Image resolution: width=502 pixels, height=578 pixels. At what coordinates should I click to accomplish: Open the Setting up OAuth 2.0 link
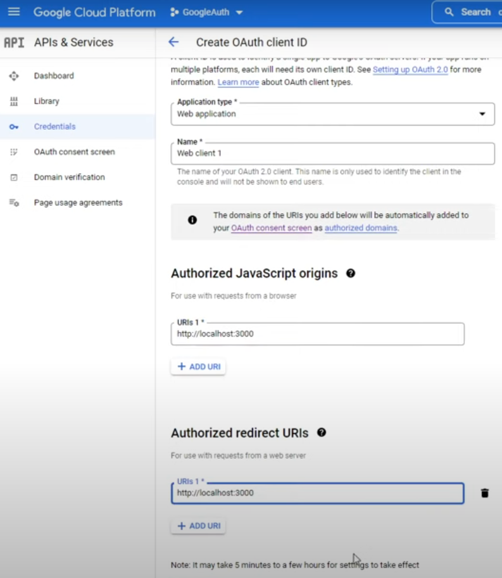click(410, 70)
